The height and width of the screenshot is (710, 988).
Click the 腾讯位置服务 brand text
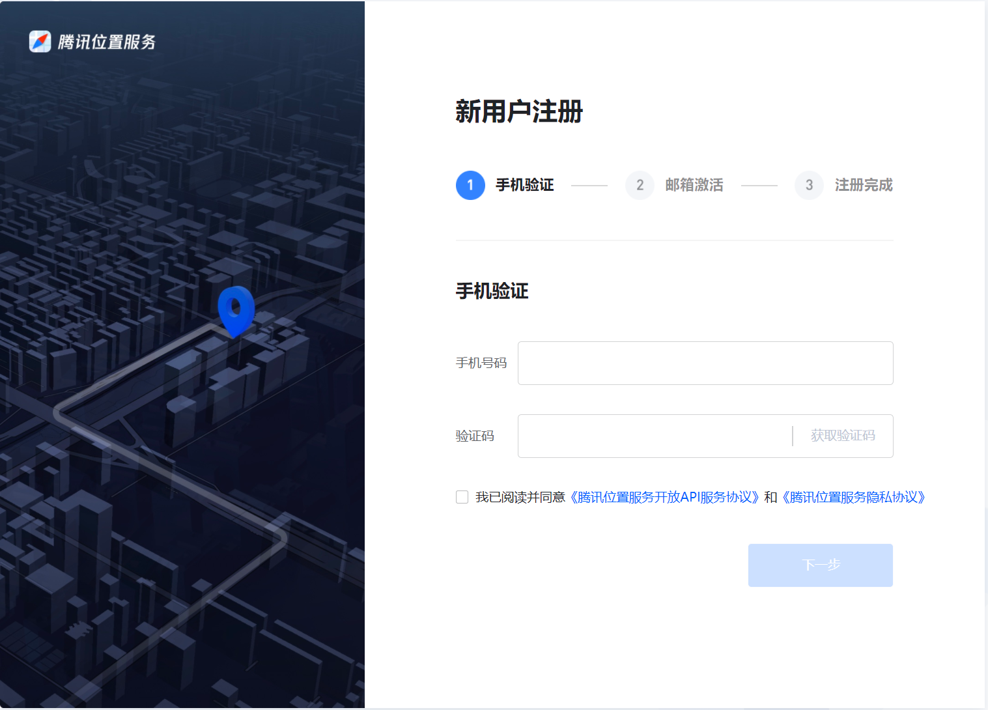tap(107, 42)
